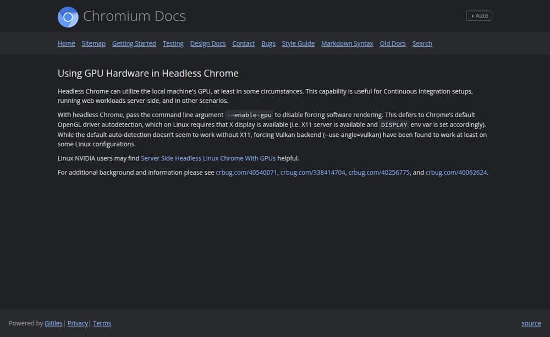
Task: Open the Sitemap nav link
Action: coord(94,43)
